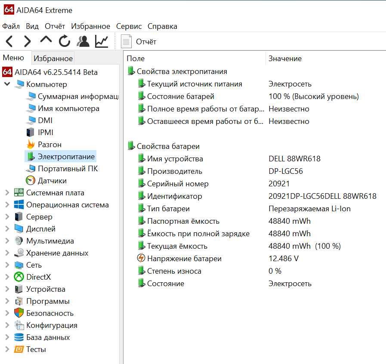Click the Refresh toolbar icon
Image resolution: width=386 pixels, height=364 pixels.
click(65, 41)
